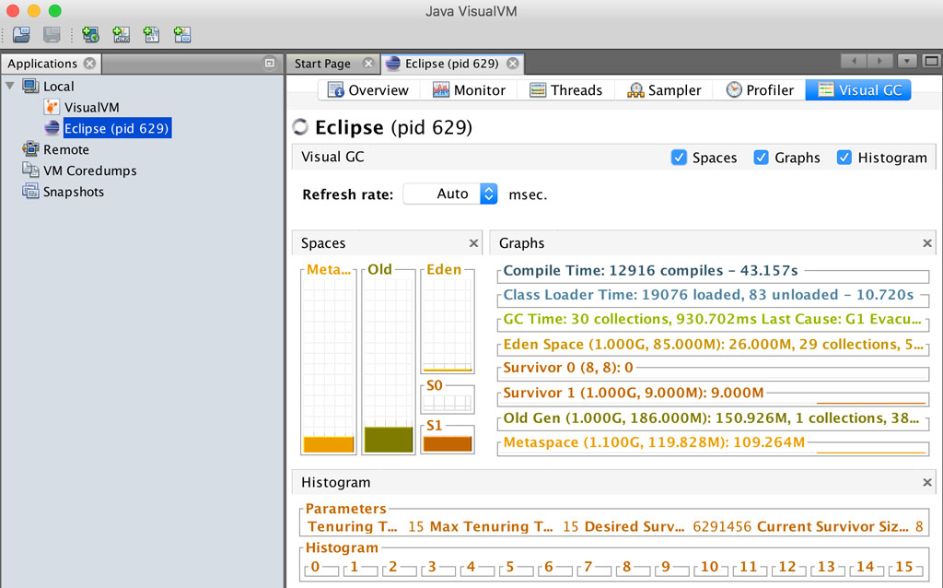Open the Profiler tab
Viewport: 943px width, 588px height.
760,90
